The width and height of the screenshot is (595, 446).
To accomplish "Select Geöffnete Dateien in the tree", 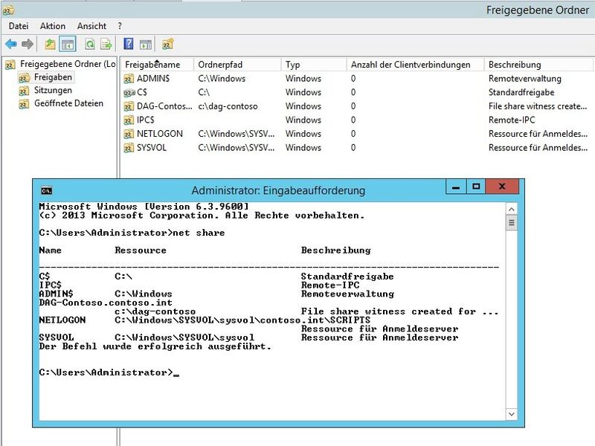I will pos(68,103).
